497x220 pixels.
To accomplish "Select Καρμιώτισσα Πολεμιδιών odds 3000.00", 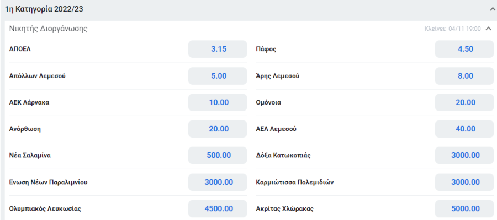I will pyautogui.click(x=464, y=182).
